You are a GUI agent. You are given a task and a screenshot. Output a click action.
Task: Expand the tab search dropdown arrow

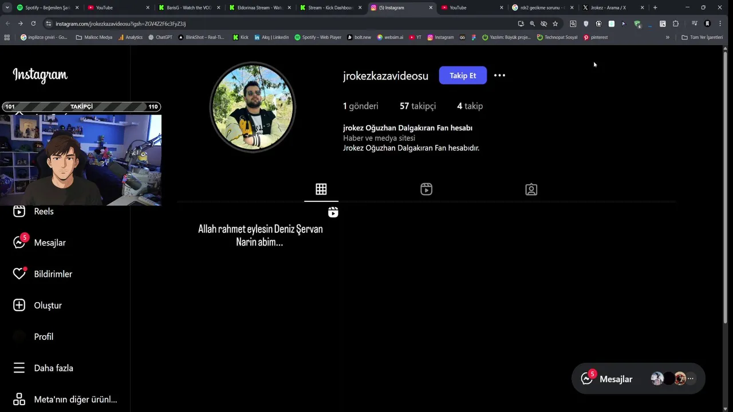tap(7, 7)
